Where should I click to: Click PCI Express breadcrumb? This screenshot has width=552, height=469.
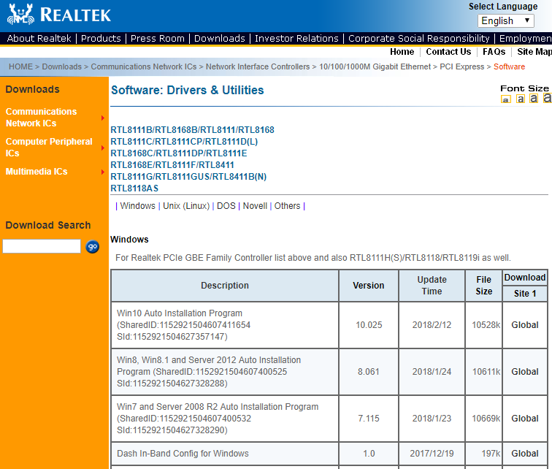(462, 67)
